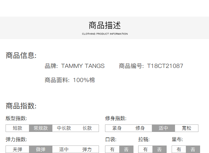Viewport: 209px width, 153px height.
Task: Select the 常规款 option under 版型指数
Action: 41,128
